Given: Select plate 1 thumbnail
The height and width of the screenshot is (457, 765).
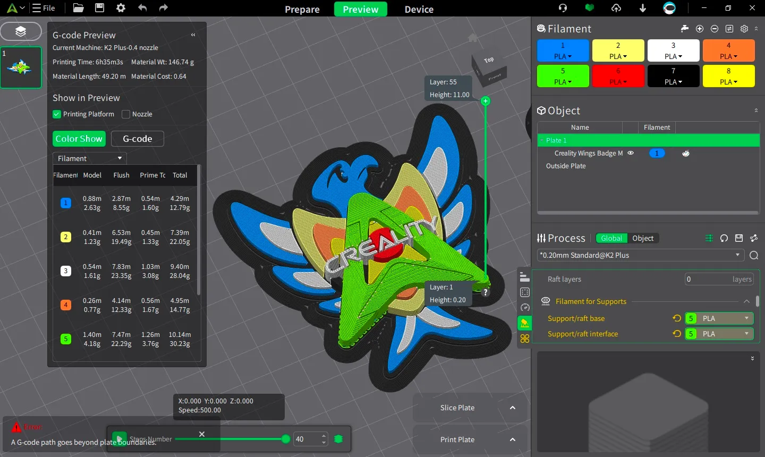Looking at the screenshot, I should point(21,67).
